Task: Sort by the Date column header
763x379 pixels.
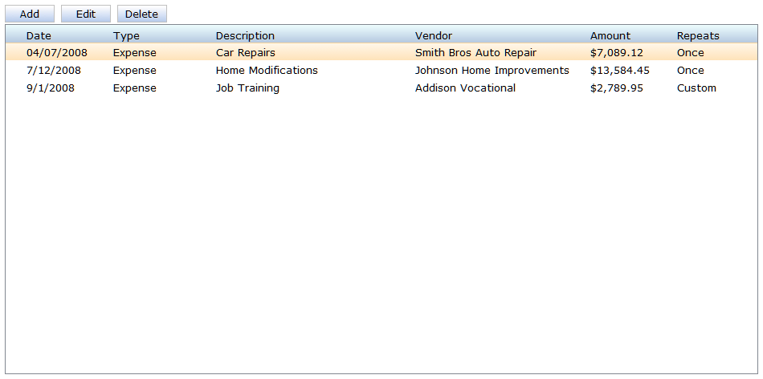Action: click(39, 35)
